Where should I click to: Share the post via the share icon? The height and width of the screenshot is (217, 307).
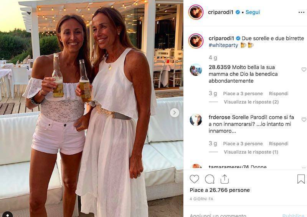point(224,179)
